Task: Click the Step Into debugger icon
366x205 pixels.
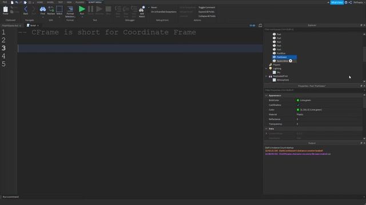Action: 118,9
